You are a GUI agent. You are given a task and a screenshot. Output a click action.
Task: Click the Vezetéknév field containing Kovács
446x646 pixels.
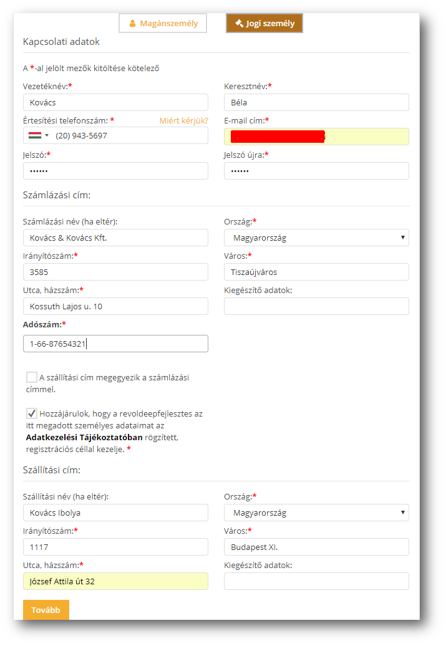tap(115, 102)
